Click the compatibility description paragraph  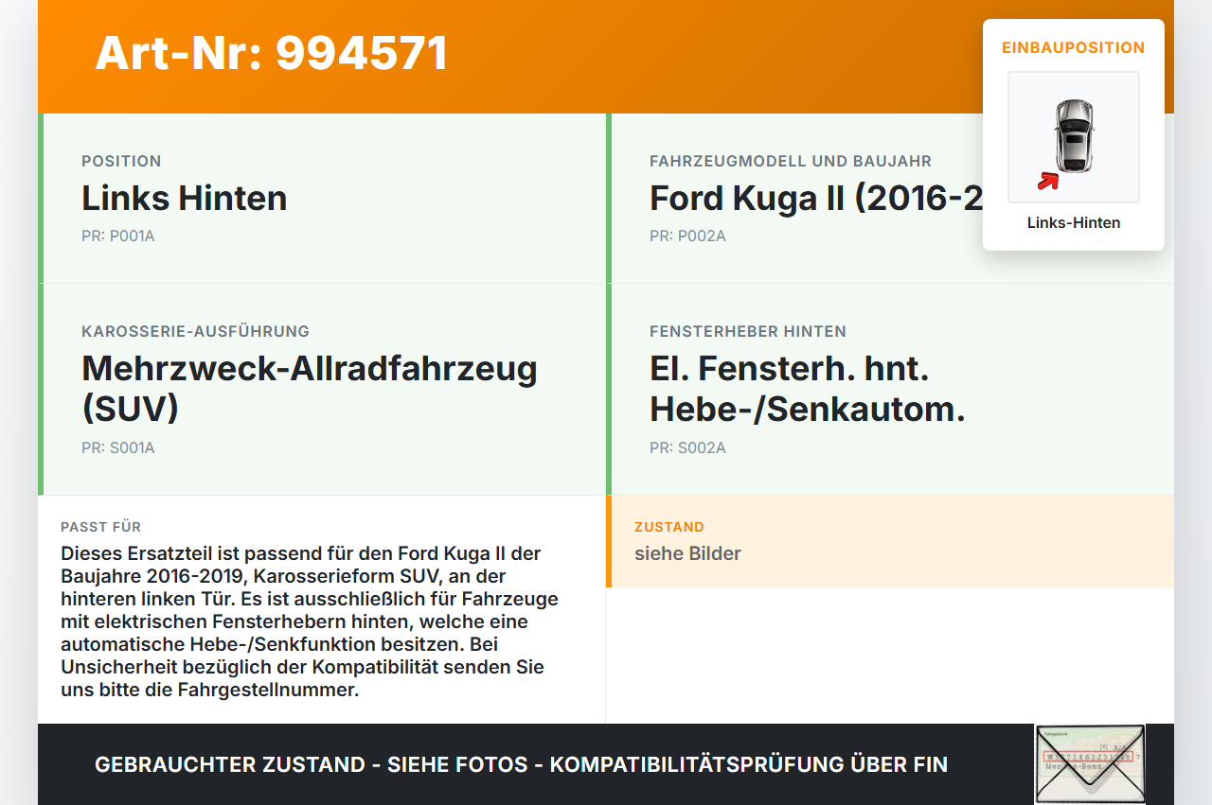pos(310,621)
